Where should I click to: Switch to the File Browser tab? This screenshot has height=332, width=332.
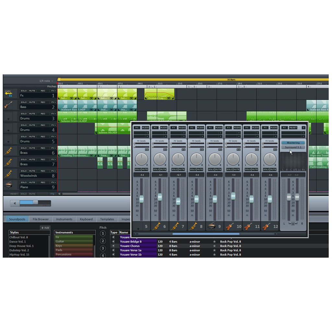pos(41,219)
